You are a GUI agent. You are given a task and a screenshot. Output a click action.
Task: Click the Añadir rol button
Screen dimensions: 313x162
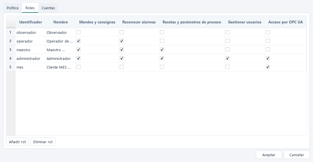[x=17, y=142]
